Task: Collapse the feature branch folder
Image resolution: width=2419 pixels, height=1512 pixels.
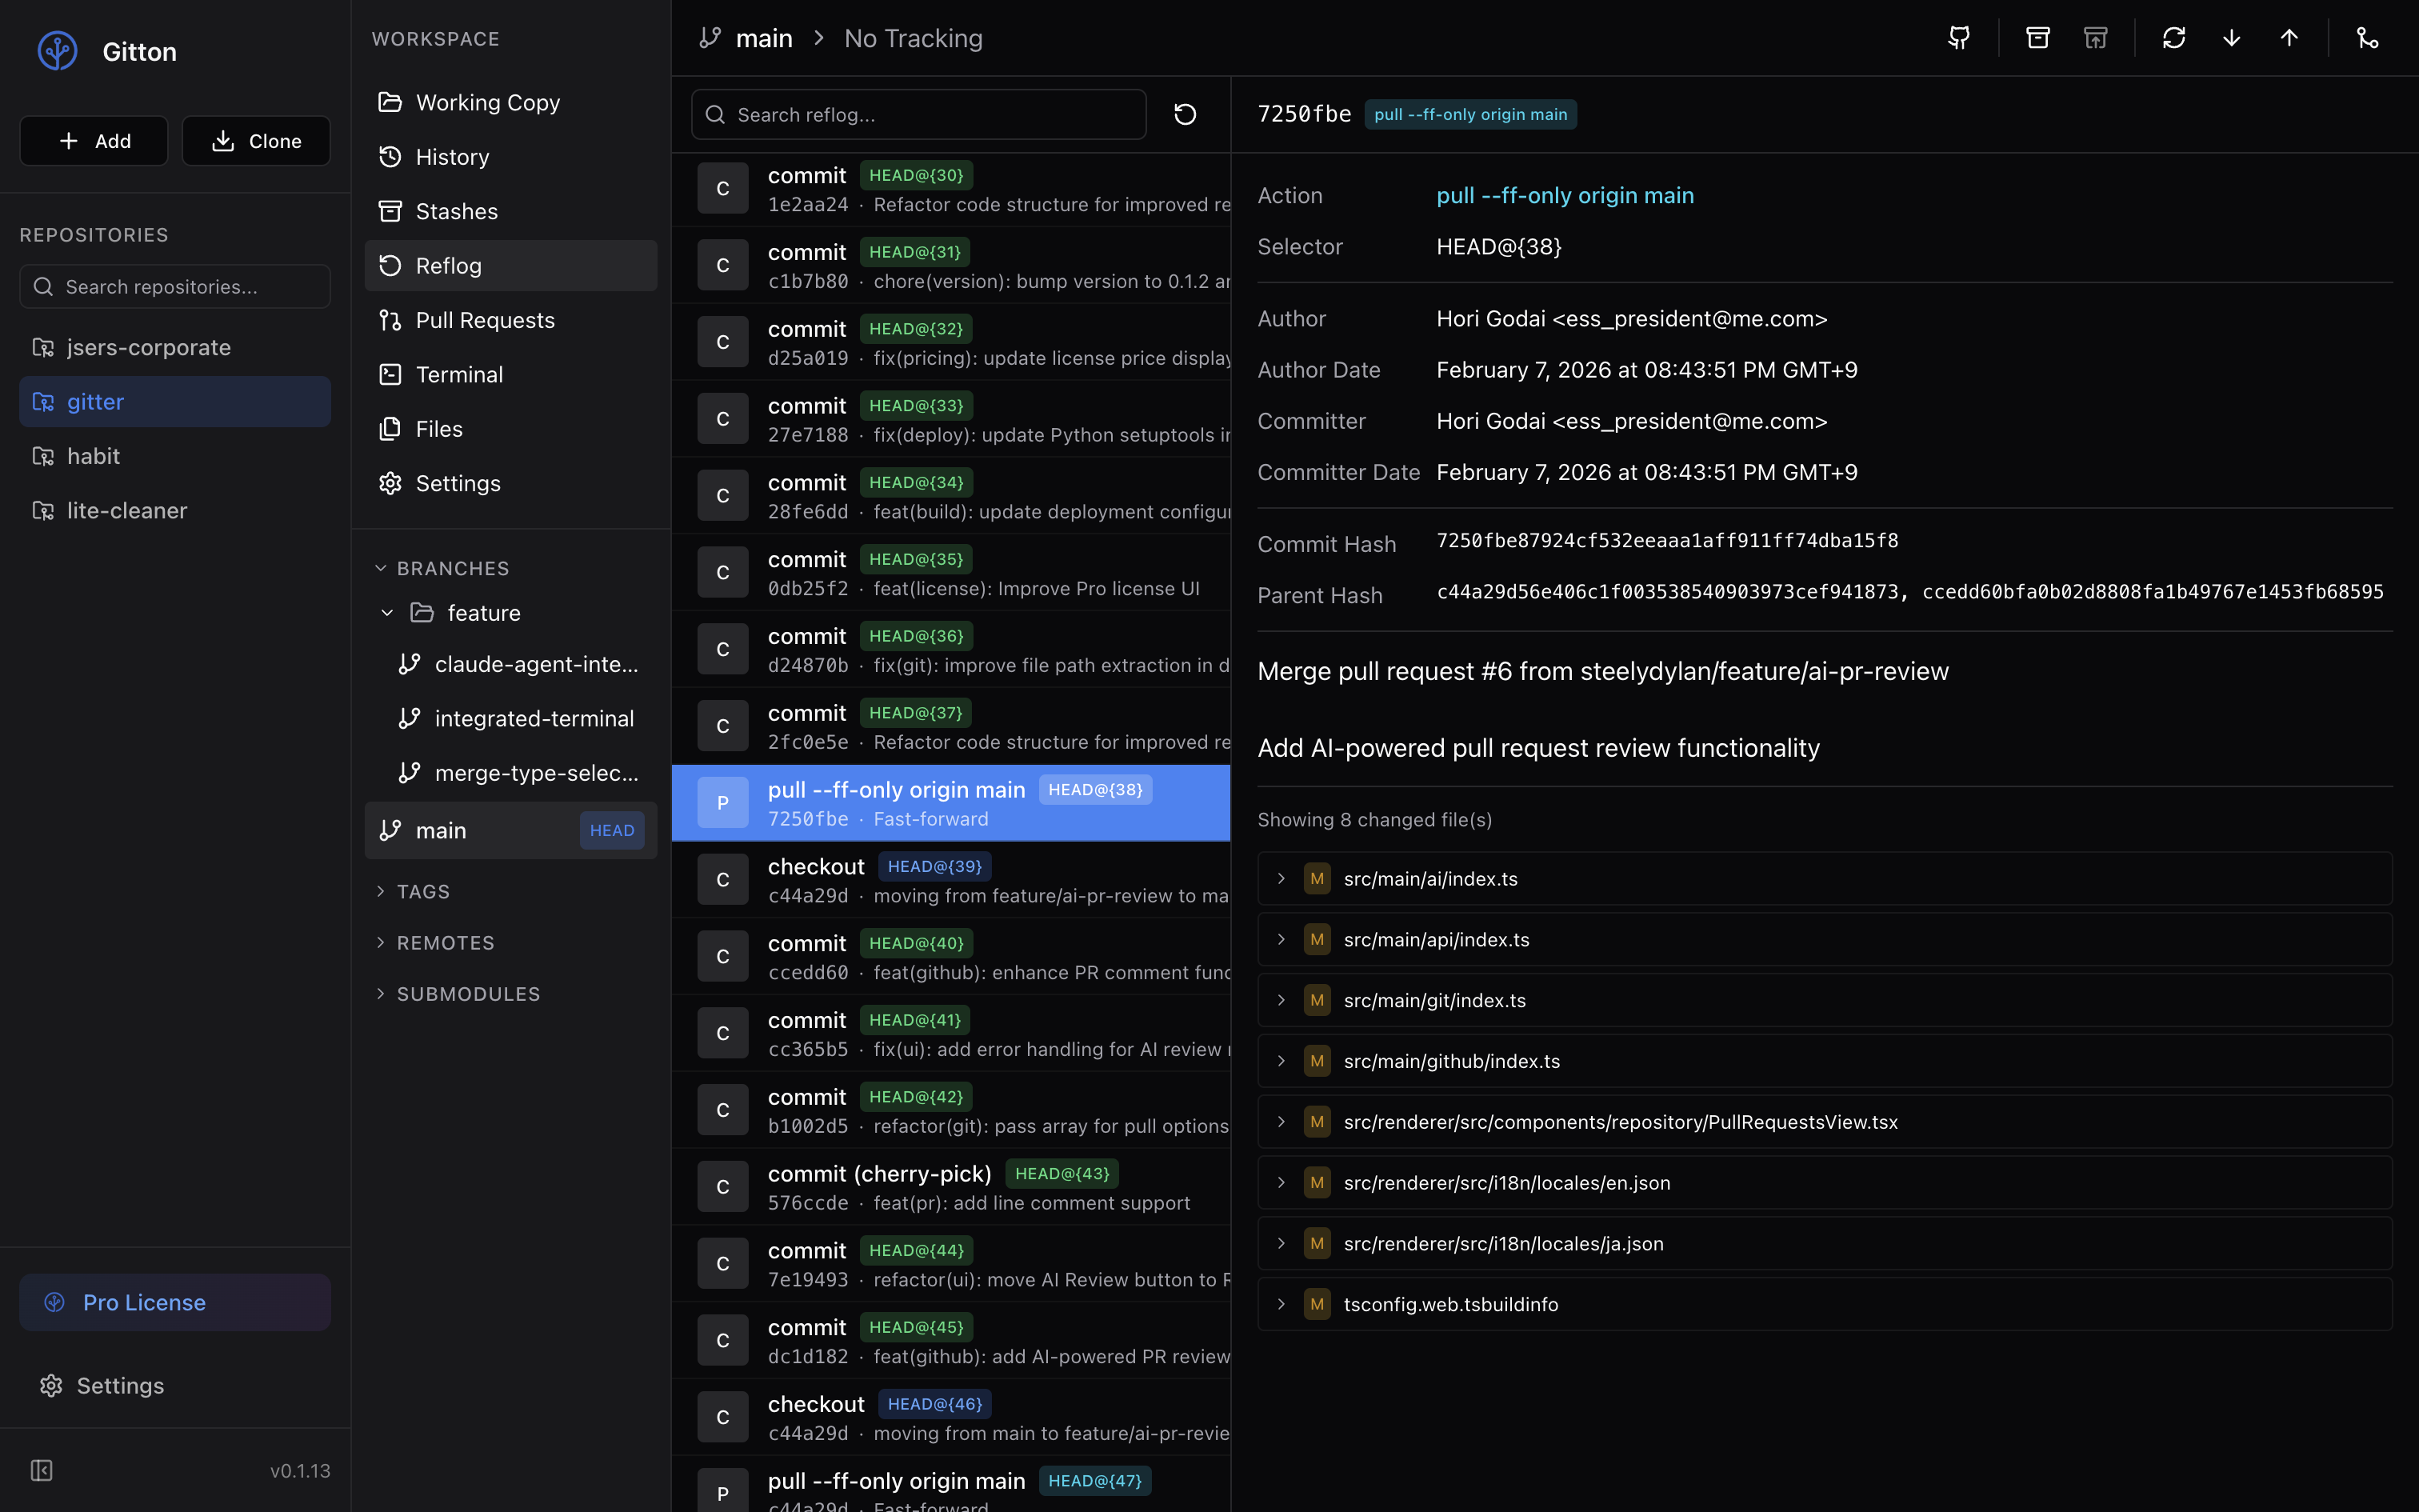Action: pos(388,613)
